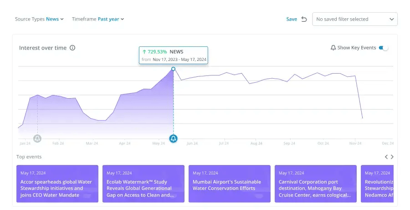Click the Nov 24 axis label
The width and height of the screenshot is (410, 210).
coord(355,143)
